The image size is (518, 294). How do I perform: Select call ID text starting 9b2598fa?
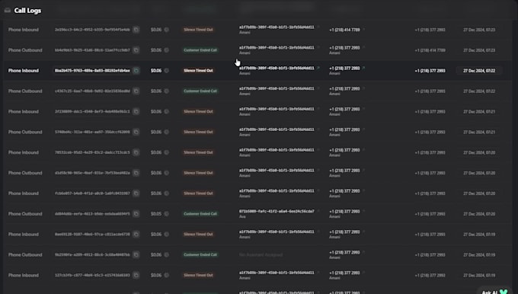coord(92,255)
